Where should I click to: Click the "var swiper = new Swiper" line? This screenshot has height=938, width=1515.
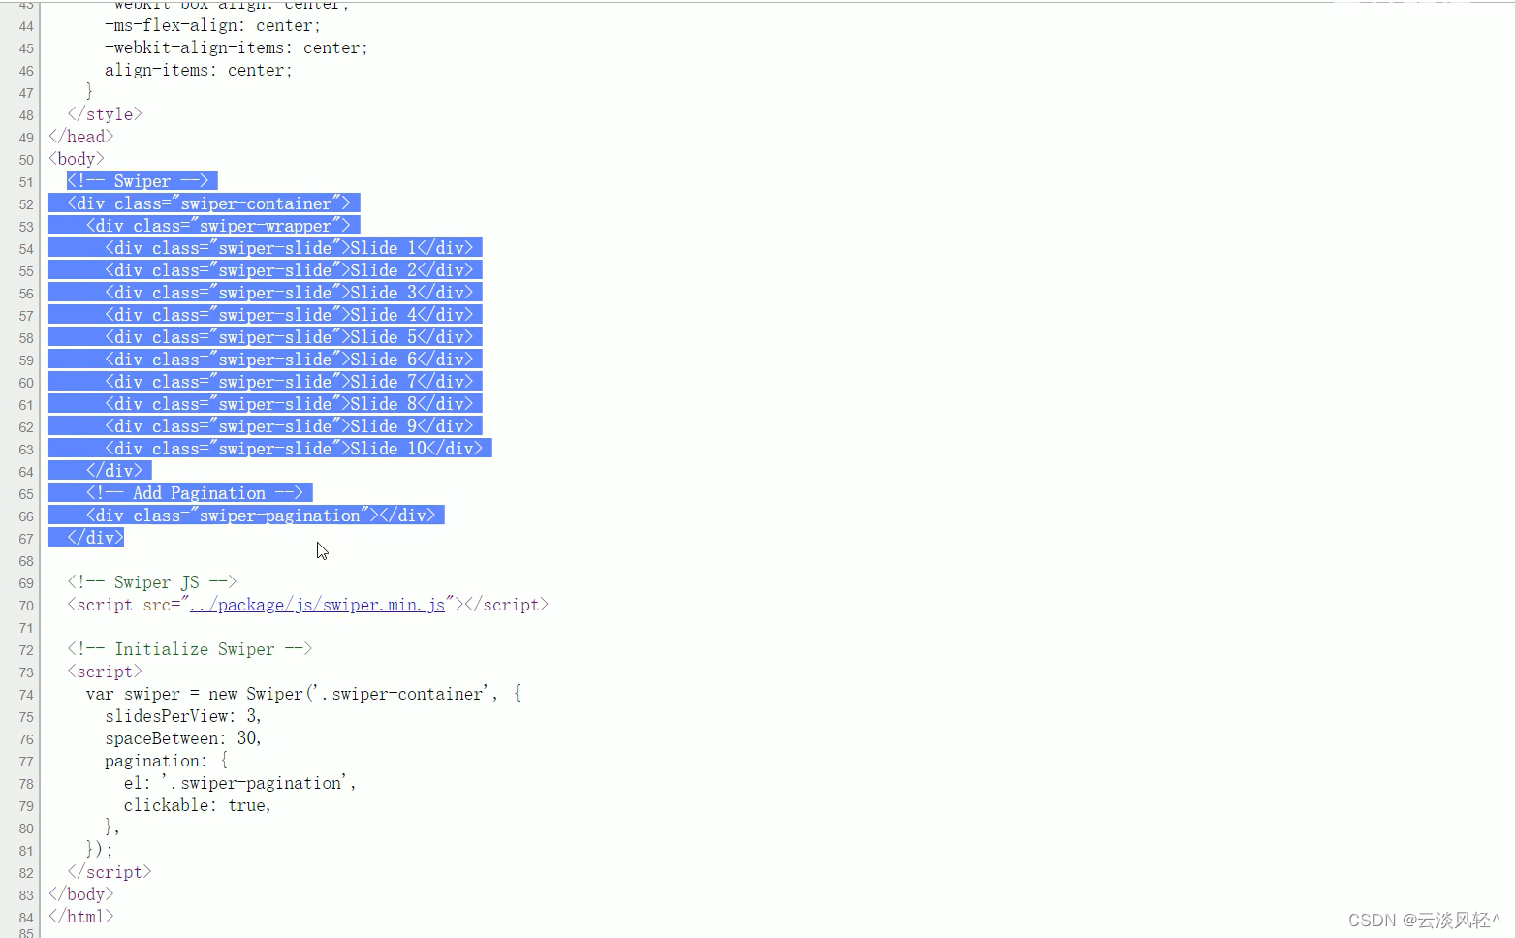[303, 694]
